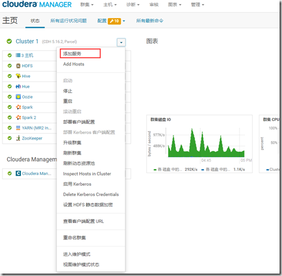Open the HDFS service link

[x=28, y=66]
